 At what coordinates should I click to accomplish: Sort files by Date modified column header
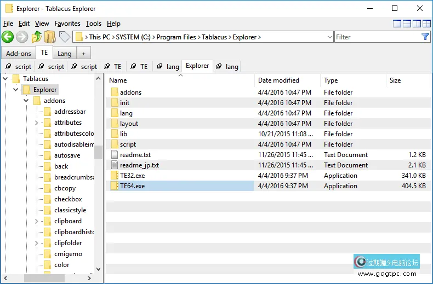pos(278,80)
